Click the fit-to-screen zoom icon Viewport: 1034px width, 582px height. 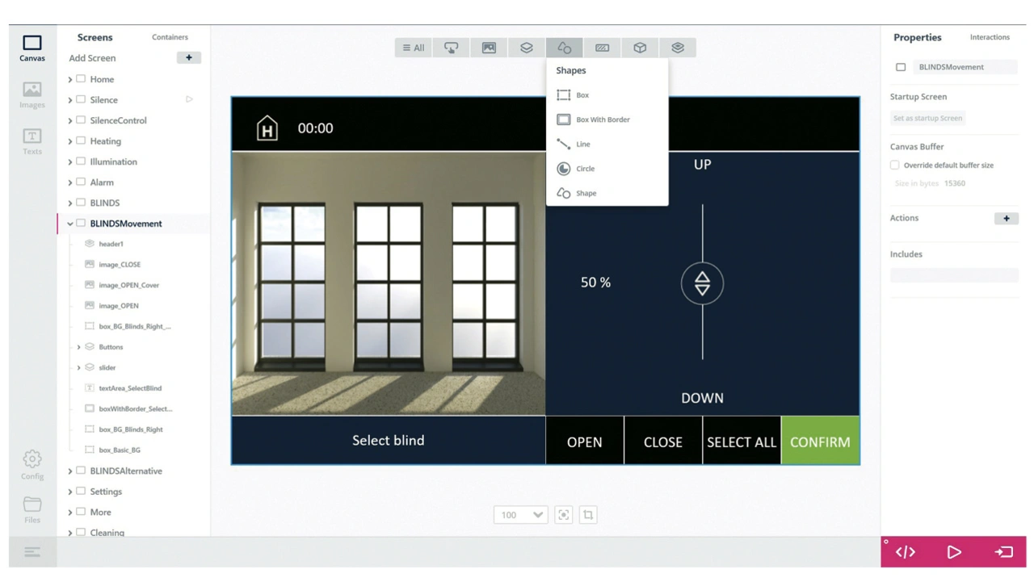(x=564, y=515)
